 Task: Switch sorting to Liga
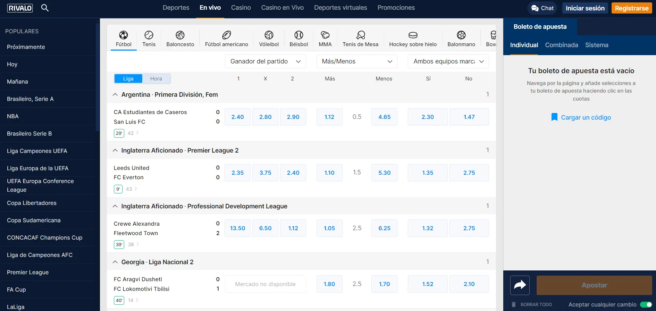pyautogui.click(x=128, y=79)
